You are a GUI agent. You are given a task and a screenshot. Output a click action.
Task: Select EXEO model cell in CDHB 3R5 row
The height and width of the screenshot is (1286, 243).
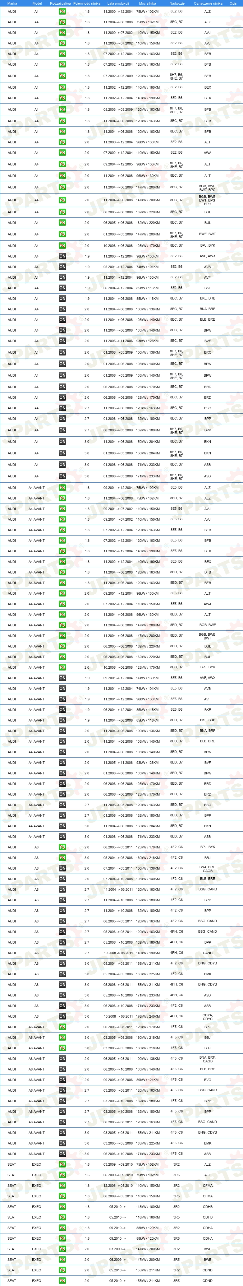[x=36, y=1217]
